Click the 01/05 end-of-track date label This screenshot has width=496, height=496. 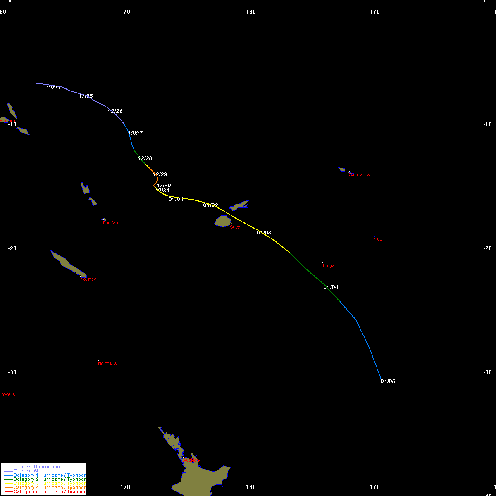click(388, 382)
